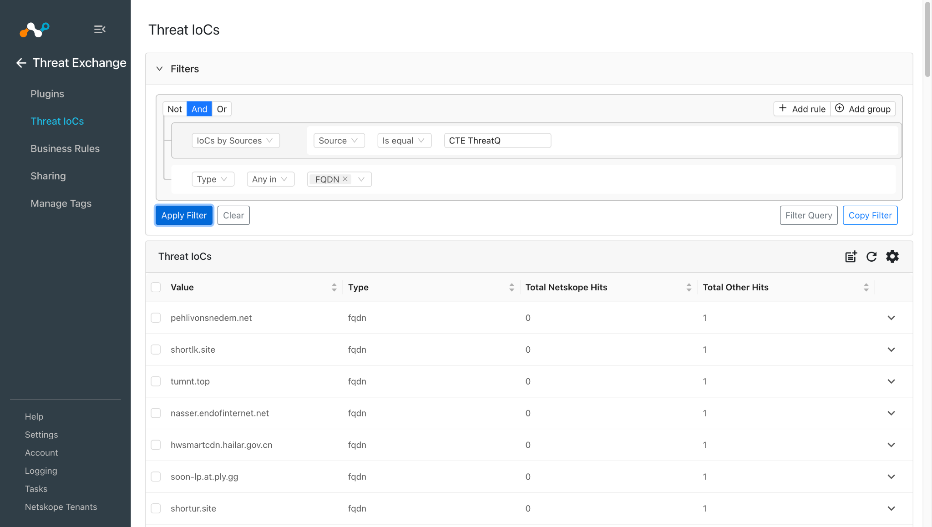The width and height of the screenshot is (932, 527).
Task: Collapse the Filters panel
Action: (159, 69)
